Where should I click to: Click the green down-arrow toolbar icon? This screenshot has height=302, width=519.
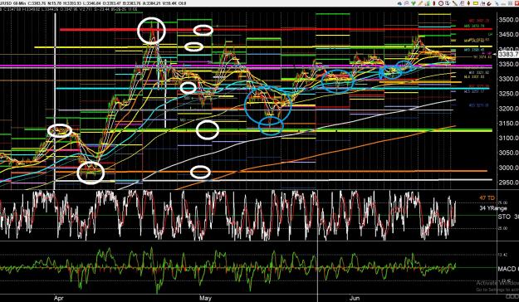pyautogui.click(x=414, y=3)
